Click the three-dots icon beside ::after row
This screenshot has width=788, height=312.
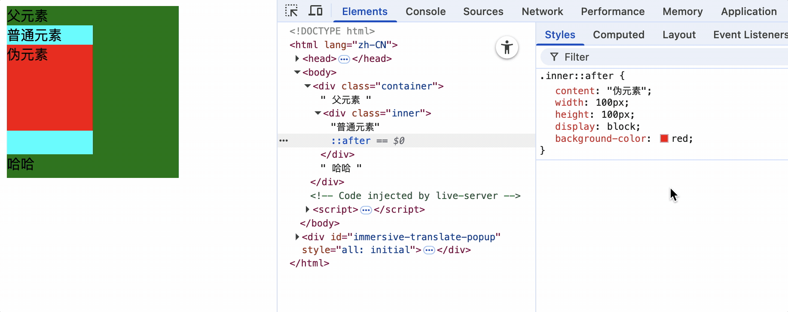284,141
